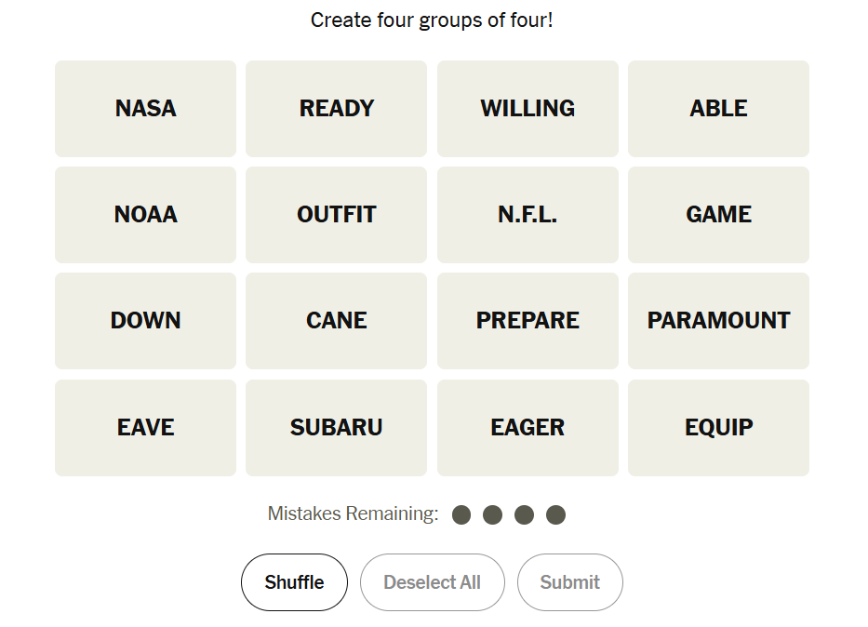Click the Deselect All button
Screen dimensions: 868x627
coord(432,582)
